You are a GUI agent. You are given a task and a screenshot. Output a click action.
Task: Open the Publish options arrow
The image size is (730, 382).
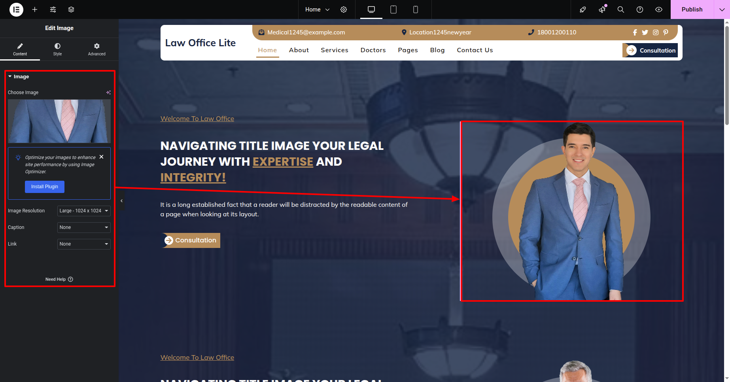(722, 9)
